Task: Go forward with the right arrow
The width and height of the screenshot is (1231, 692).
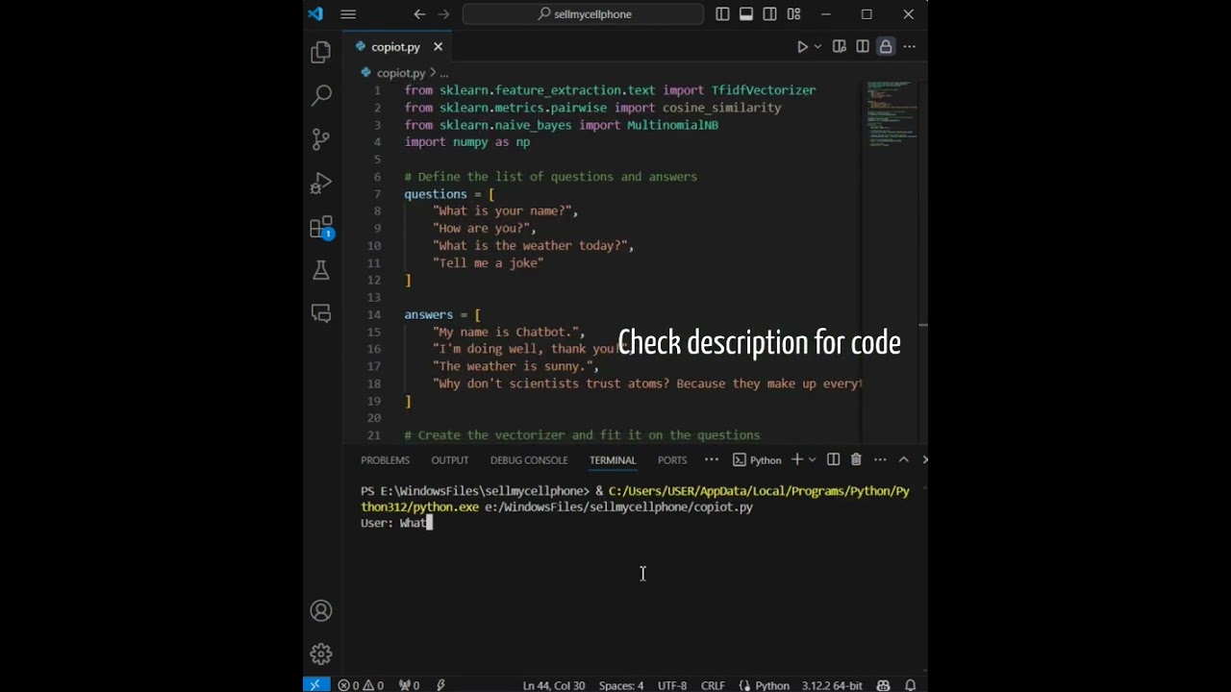Action: [443, 14]
